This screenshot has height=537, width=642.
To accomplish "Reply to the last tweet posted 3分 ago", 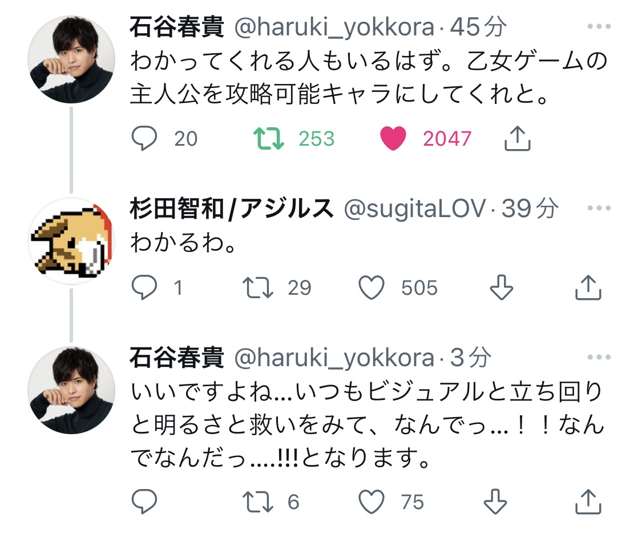I will click(144, 502).
